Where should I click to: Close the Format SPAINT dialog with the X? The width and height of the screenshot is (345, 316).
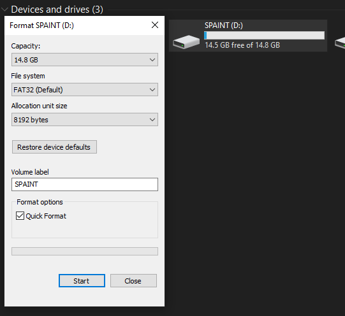coord(155,25)
